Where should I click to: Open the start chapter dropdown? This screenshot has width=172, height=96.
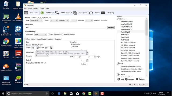pos(73,20)
